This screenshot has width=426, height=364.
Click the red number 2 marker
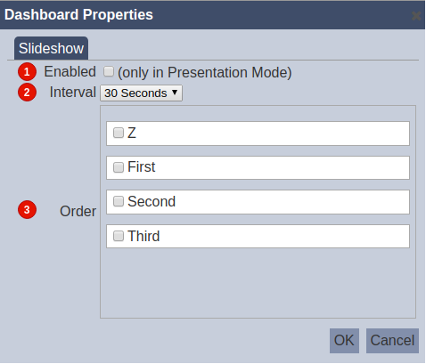click(27, 93)
